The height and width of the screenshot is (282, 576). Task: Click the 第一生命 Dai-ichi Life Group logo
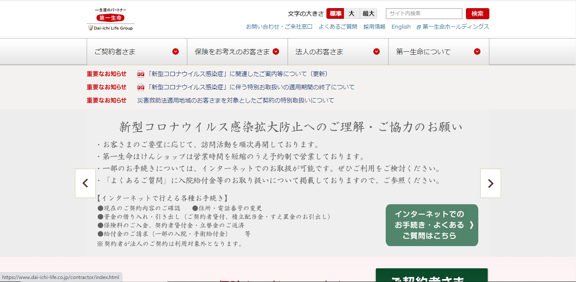[111, 20]
